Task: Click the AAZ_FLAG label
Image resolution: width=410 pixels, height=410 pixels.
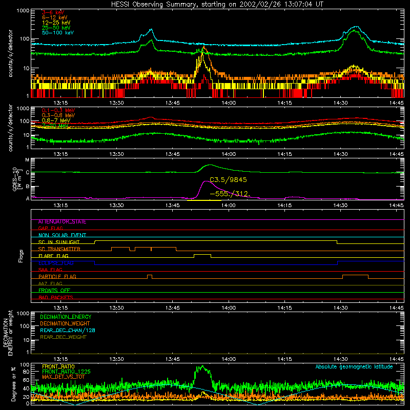Action: 50,283
